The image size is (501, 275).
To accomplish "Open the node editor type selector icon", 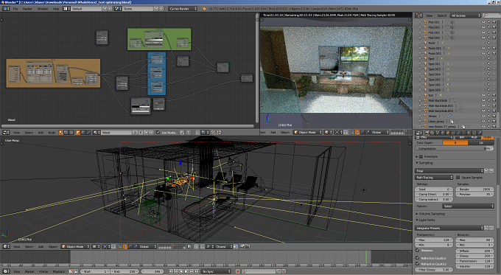I will tap(5, 133).
